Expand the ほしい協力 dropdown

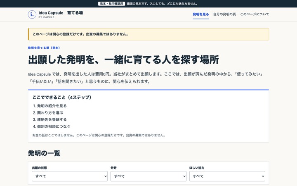(227, 176)
